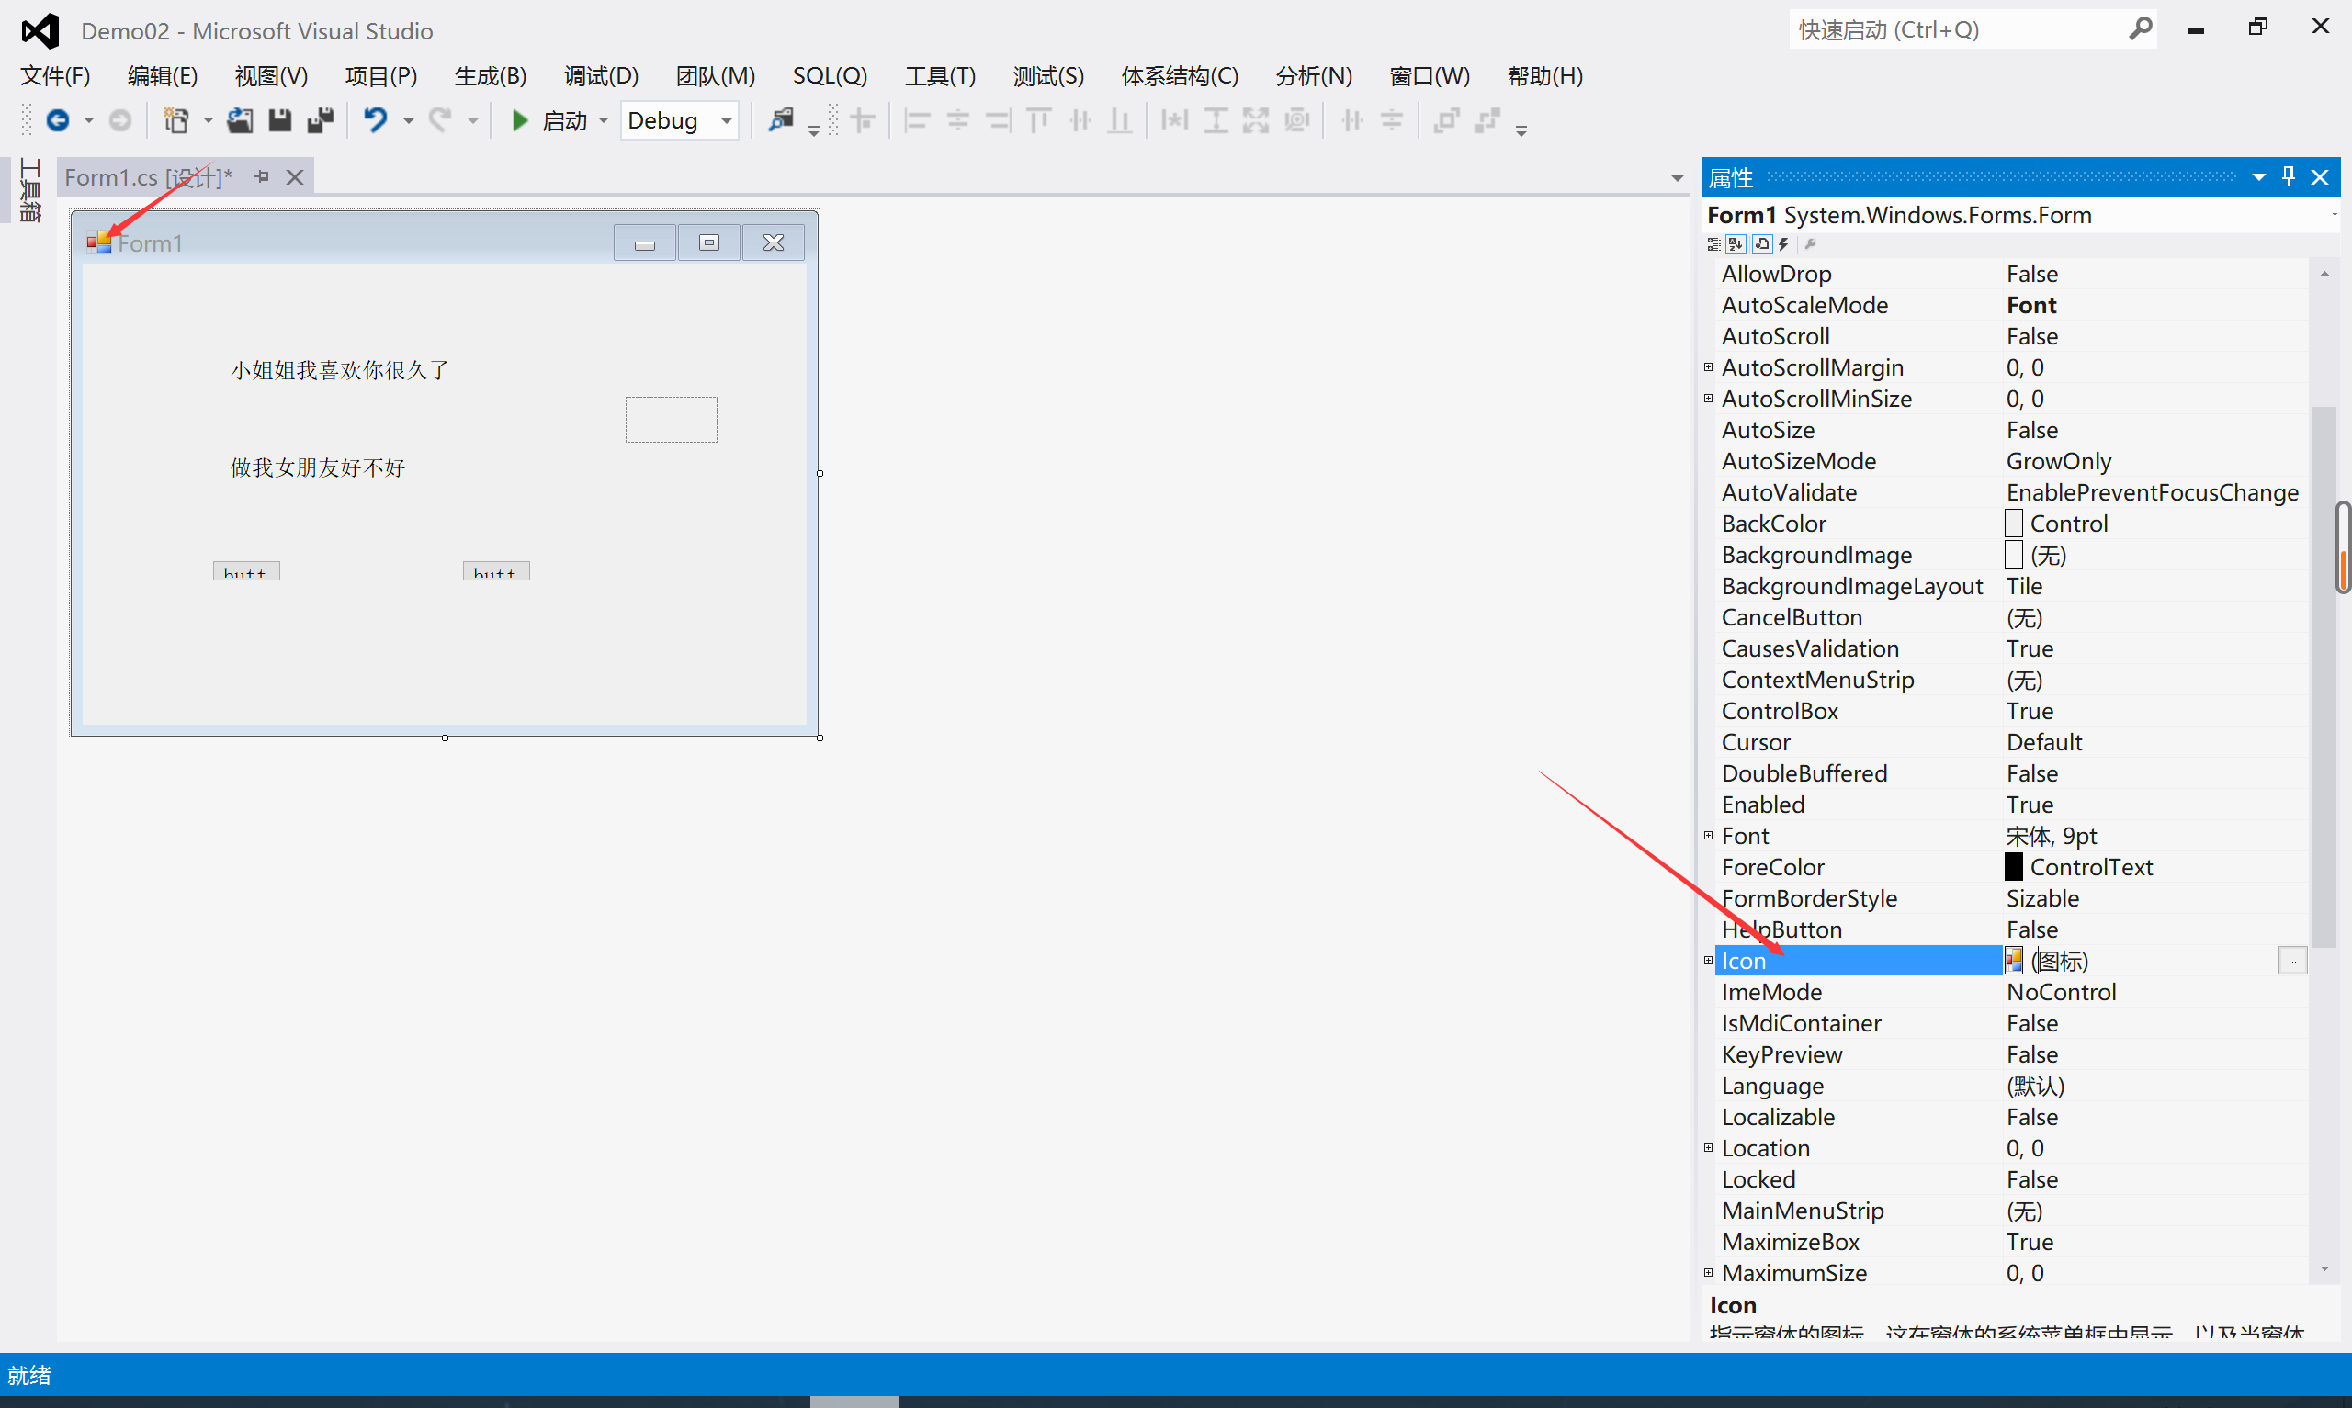Open the Undo history dropdown arrow

click(409, 120)
